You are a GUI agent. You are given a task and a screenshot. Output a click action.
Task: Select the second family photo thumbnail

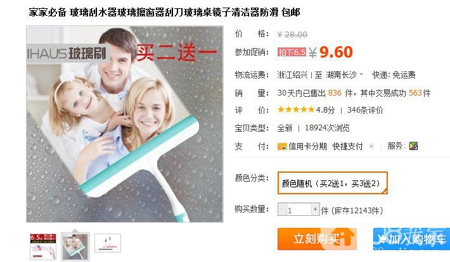[x=75, y=247]
